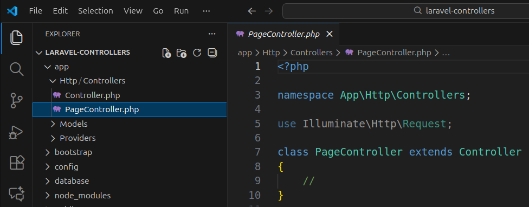Click the closing brace on line 10
This screenshot has height=207, width=529.
[280, 195]
